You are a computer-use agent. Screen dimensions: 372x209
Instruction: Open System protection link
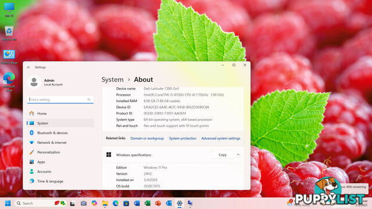(183, 138)
